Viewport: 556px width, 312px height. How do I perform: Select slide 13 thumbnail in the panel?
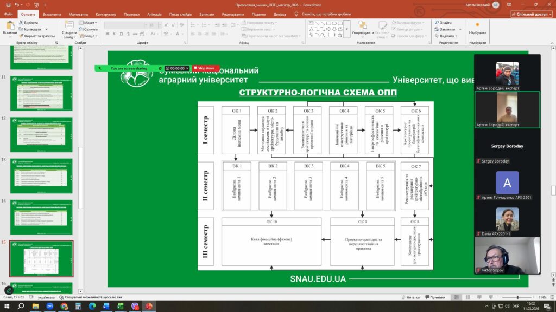pyautogui.click(x=41, y=176)
